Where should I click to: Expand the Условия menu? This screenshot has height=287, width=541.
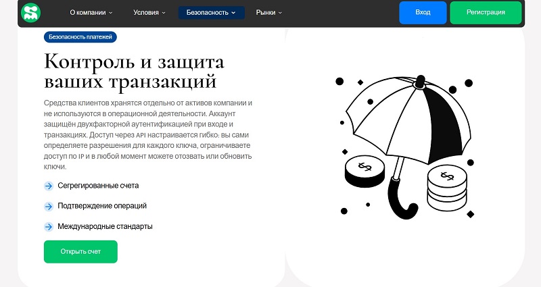click(x=149, y=12)
